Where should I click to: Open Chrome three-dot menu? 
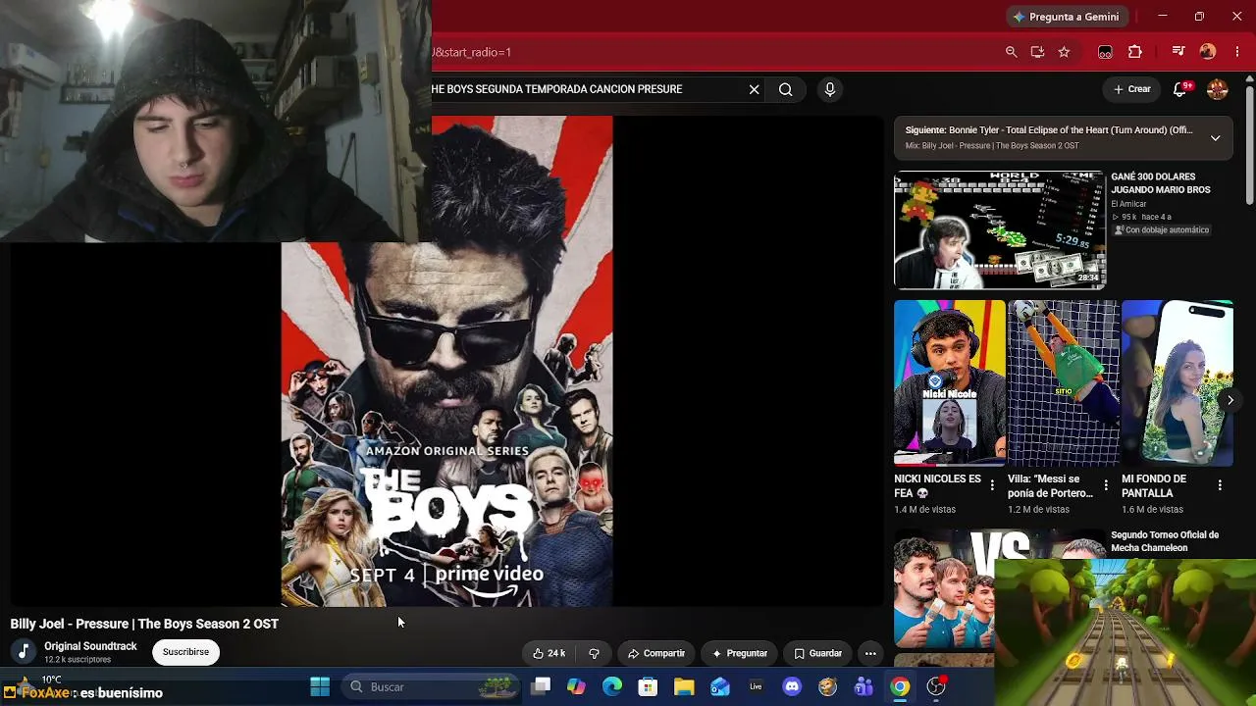point(1237,52)
